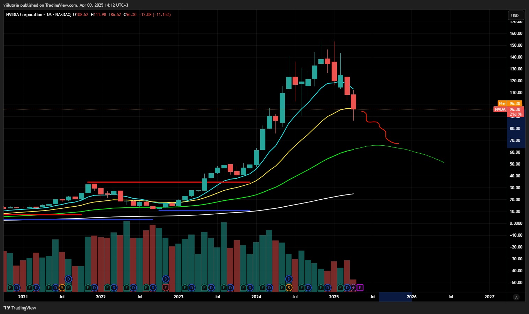Click the open value O108.52
This screenshot has width=529, height=314.
click(x=81, y=15)
